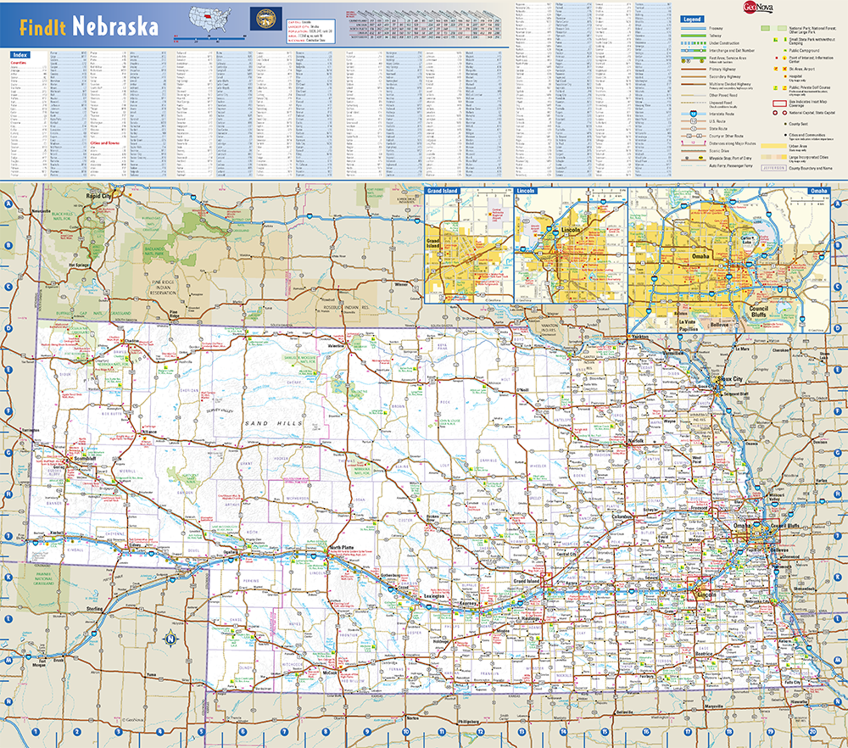Click the North Platte city label
The height and width of the screenshot is (748, 848).
pyautogui.click(x=341, y=548)
